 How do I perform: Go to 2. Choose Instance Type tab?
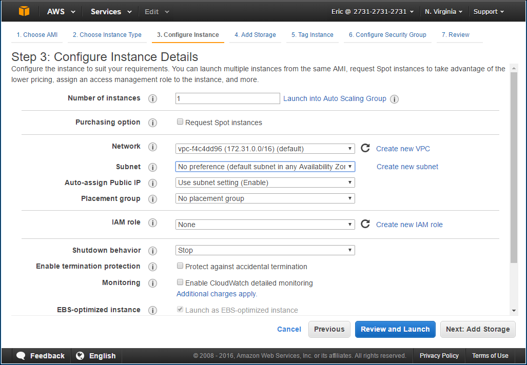click(107, 35)
